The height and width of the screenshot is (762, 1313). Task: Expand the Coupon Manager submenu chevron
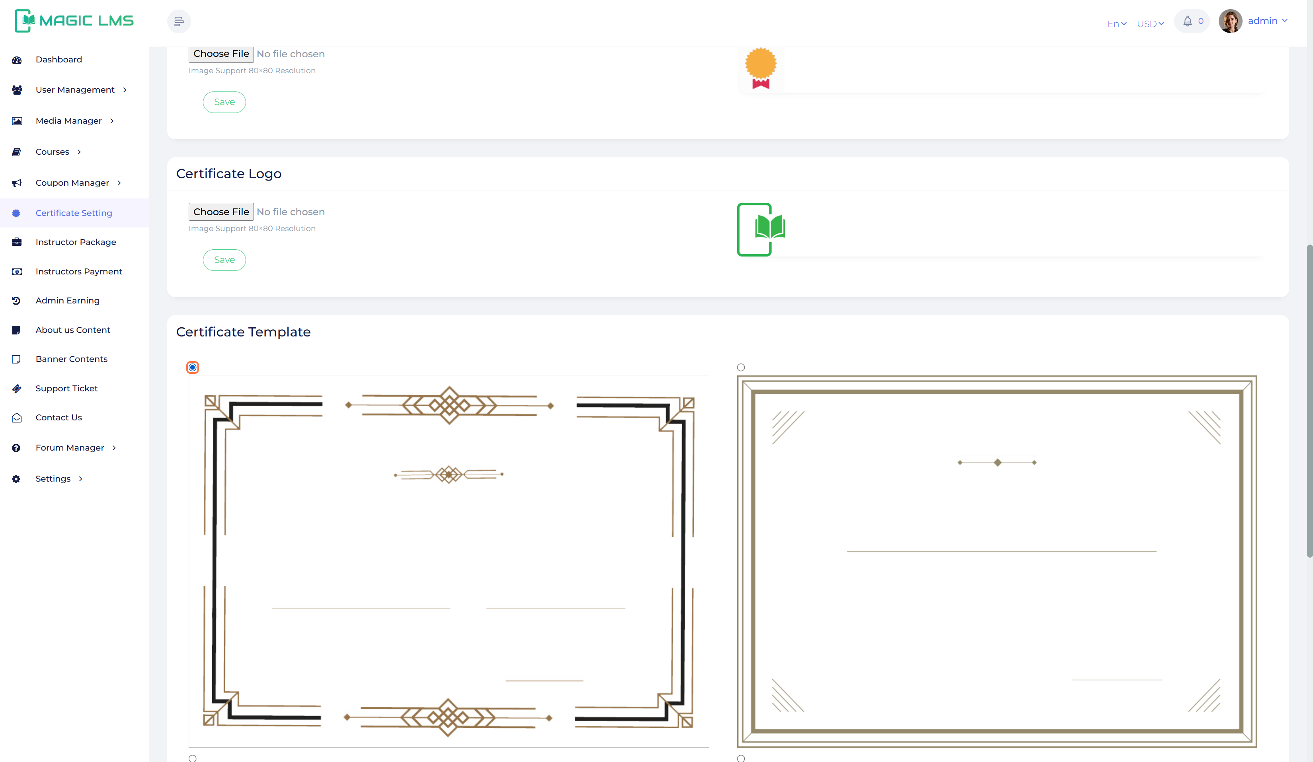tap(119, 183)
